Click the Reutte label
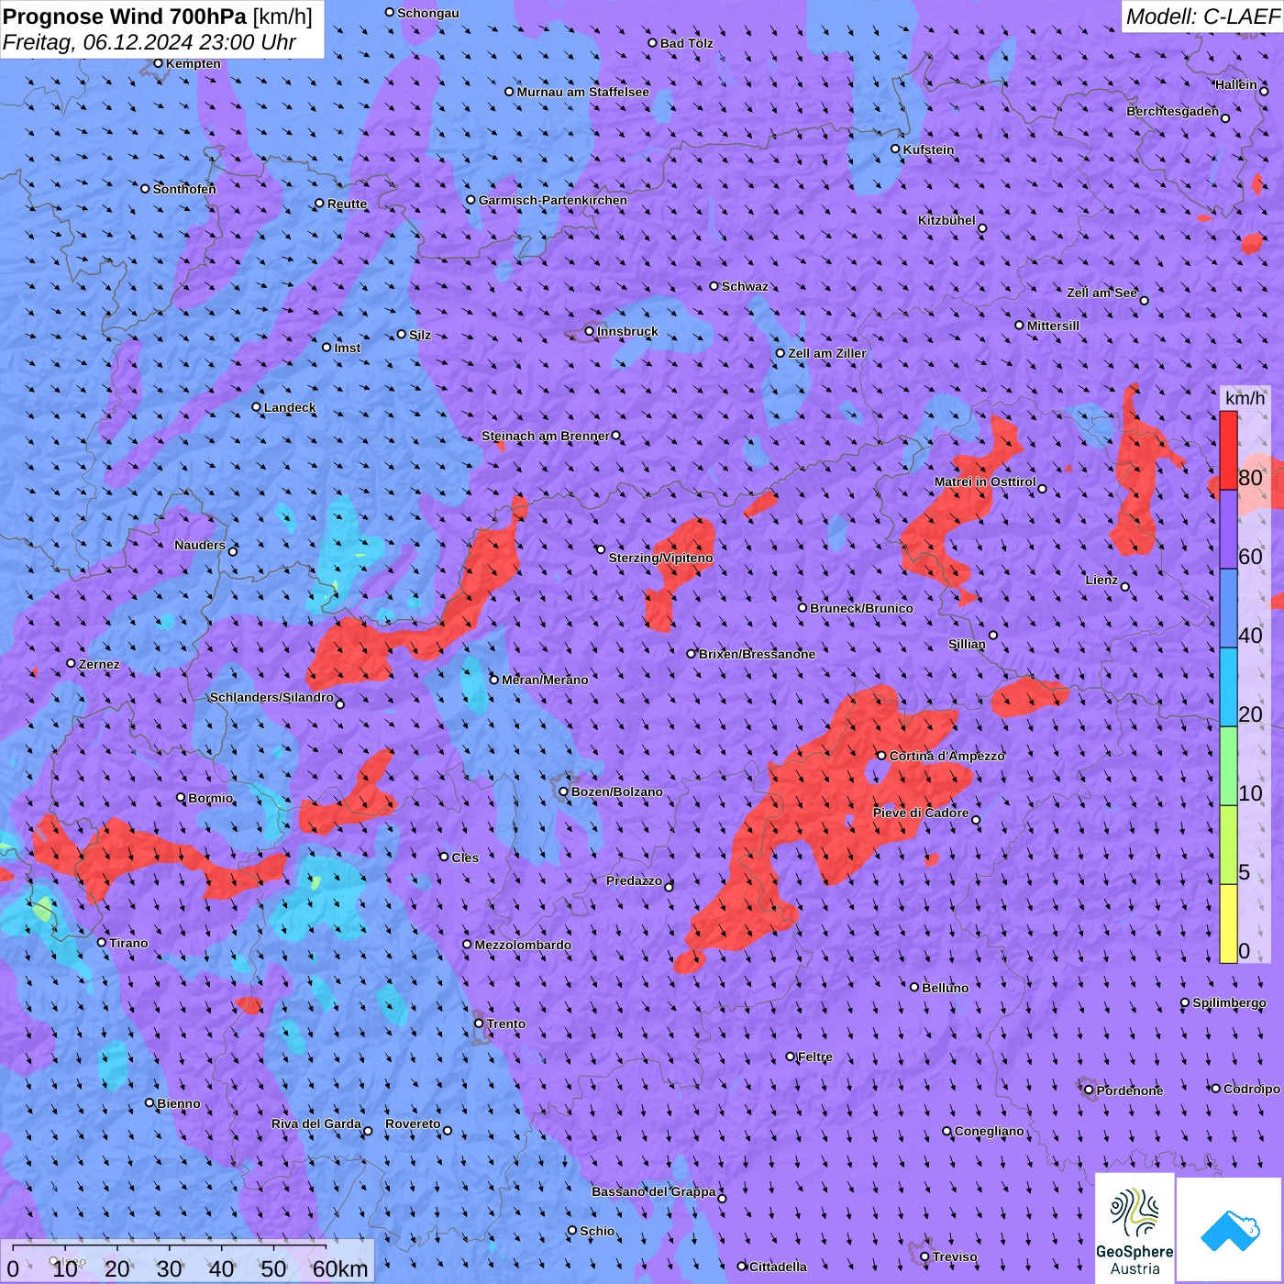The image size is (1284, 1284). tap(347, 204)
